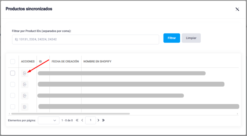Toggle the select-all checkbox in table header
Image resolution: width=247 pixels, height=136 pixels.
click(x=13, y=61)
